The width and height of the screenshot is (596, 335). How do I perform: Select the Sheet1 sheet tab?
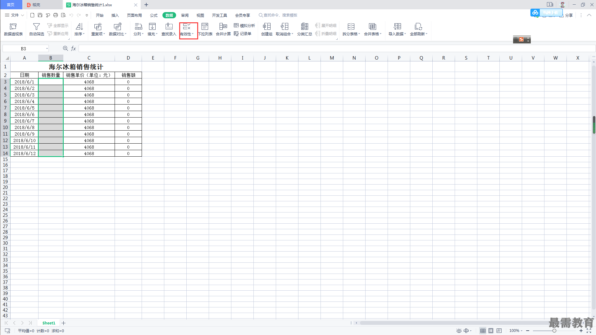click(x=49, y=323)
